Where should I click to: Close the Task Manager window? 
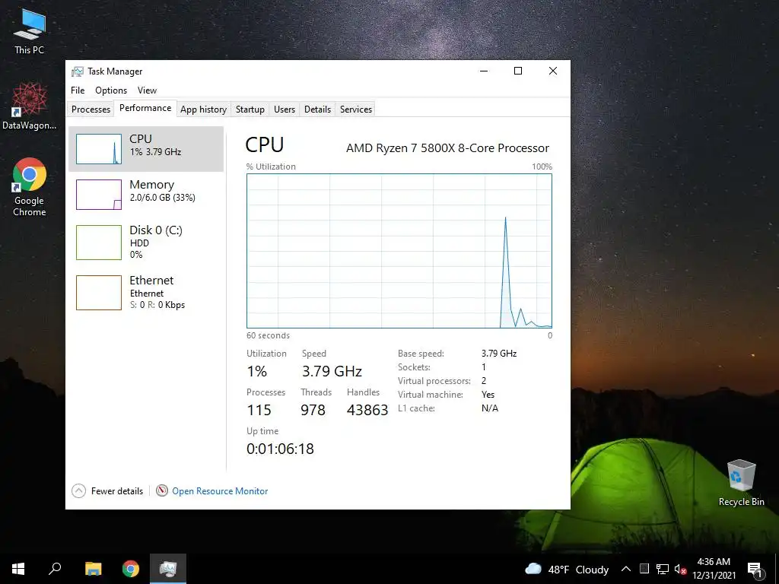(x=552, y=71)
